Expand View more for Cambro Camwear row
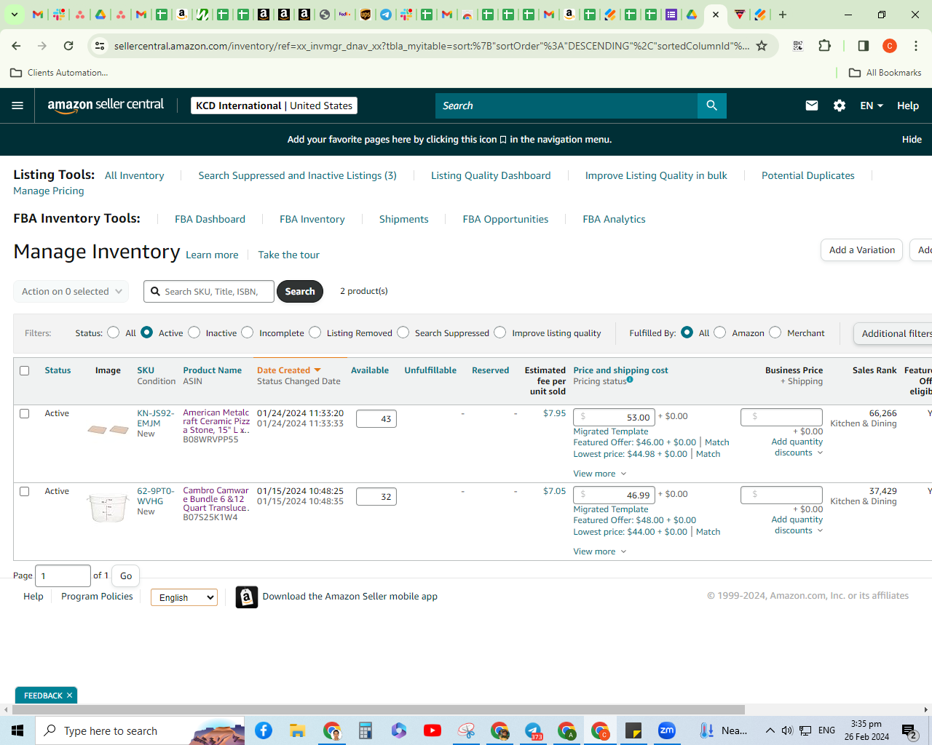 599,551
